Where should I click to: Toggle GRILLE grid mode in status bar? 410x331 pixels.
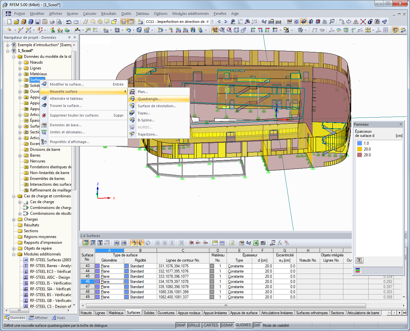(x=194, y=325)
